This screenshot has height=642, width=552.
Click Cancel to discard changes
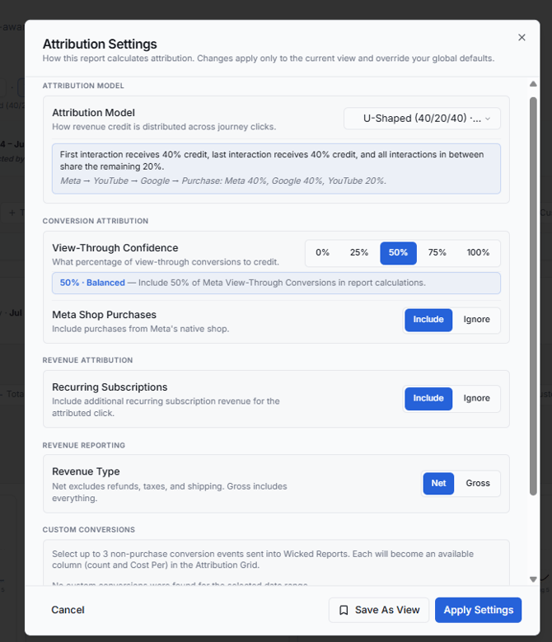[68, 610]
